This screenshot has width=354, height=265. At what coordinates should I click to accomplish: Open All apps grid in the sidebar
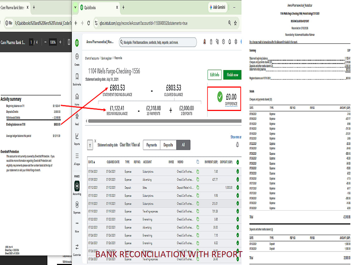(77, 159)
